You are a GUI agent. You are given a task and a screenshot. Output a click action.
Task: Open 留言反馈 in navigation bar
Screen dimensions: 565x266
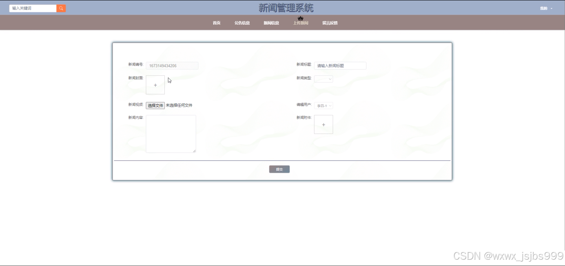330,23
